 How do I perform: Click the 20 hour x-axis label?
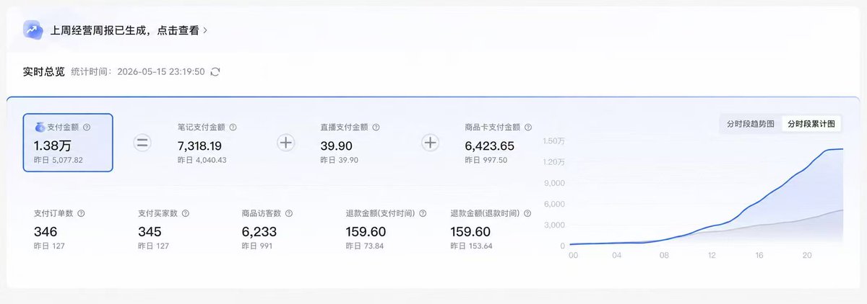pos(808,255)
